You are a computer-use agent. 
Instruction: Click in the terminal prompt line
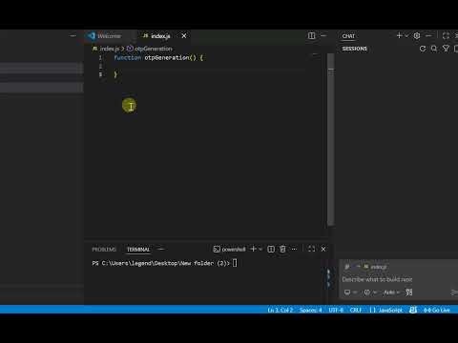(164, 263)
